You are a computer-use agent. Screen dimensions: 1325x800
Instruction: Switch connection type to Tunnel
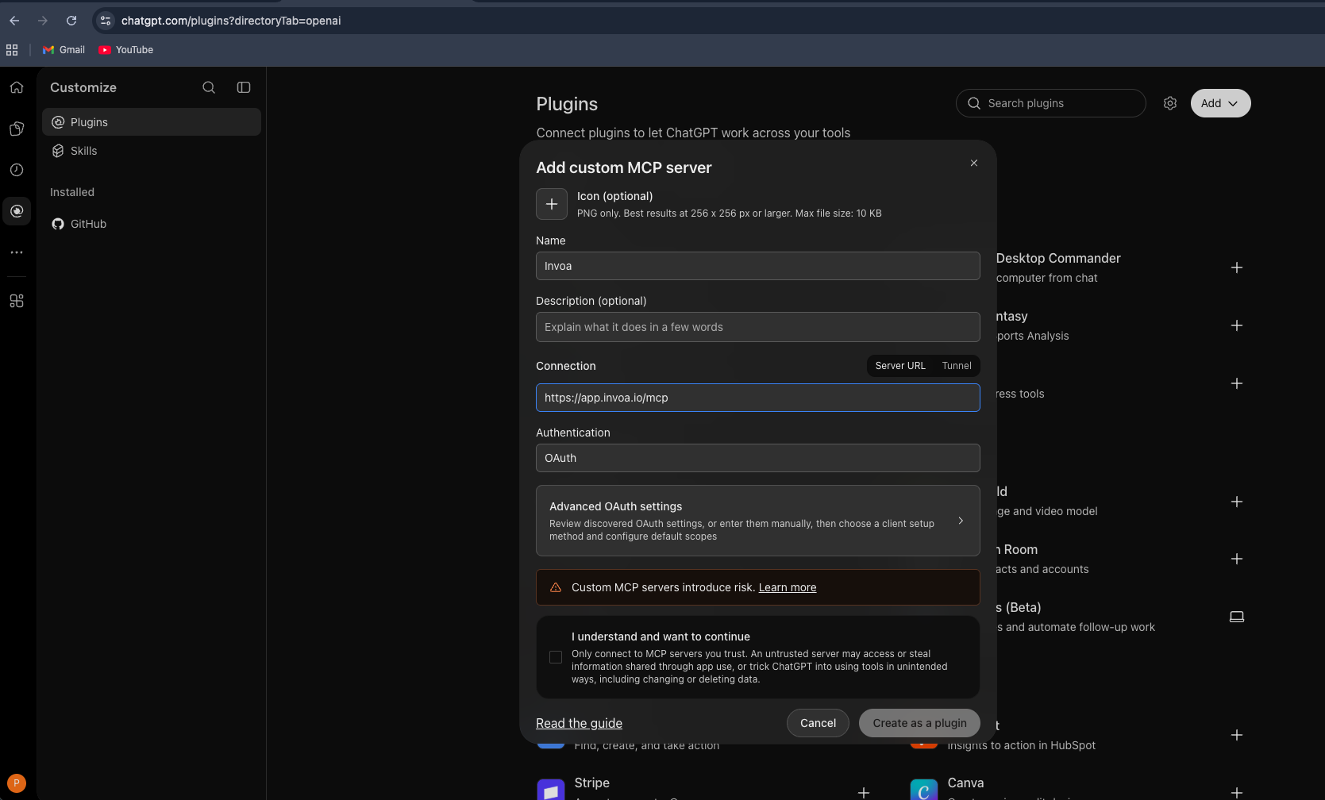click(957, 366)
